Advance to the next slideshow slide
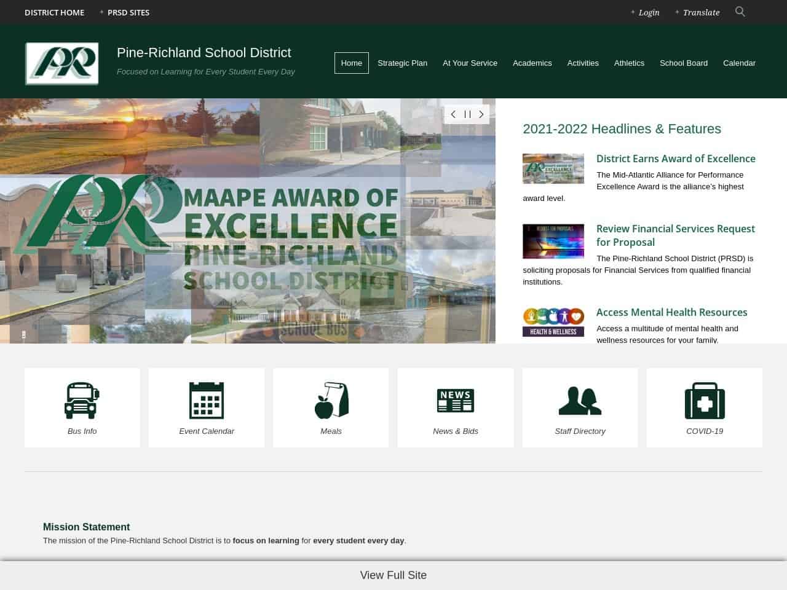 481,114
